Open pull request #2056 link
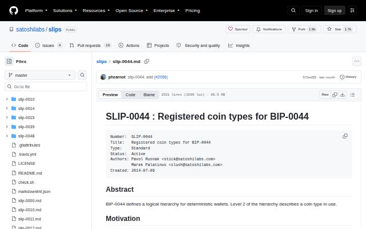366x229 pixels. click(x=161, y=77)
